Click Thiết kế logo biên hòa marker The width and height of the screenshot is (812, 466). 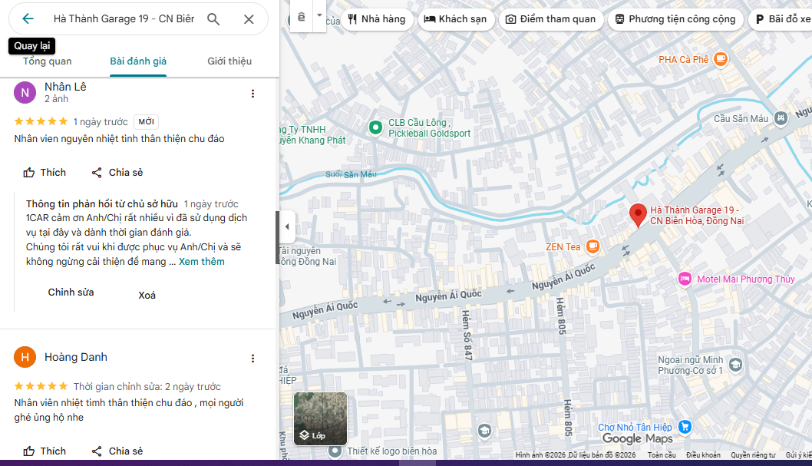pos(335,451)
